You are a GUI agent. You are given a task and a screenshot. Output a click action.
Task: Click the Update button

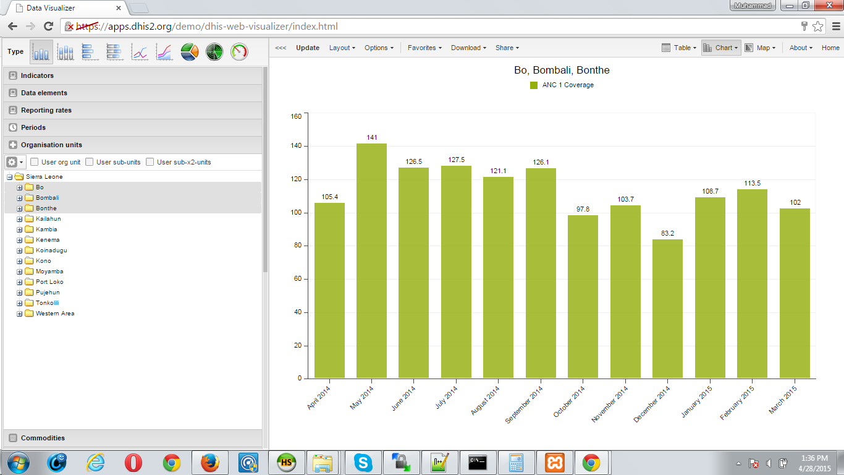coord(308,48)
